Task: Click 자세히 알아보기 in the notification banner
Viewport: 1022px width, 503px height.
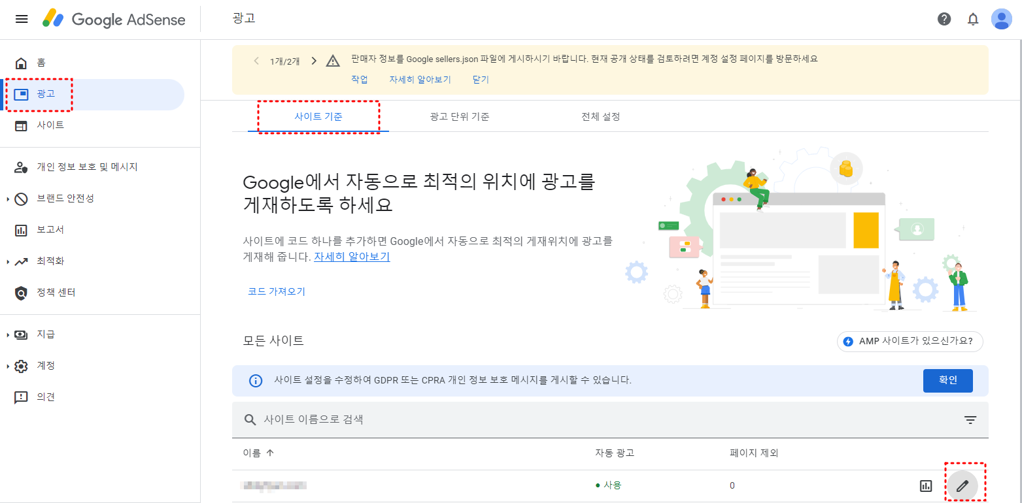Action: pos(420,79)
